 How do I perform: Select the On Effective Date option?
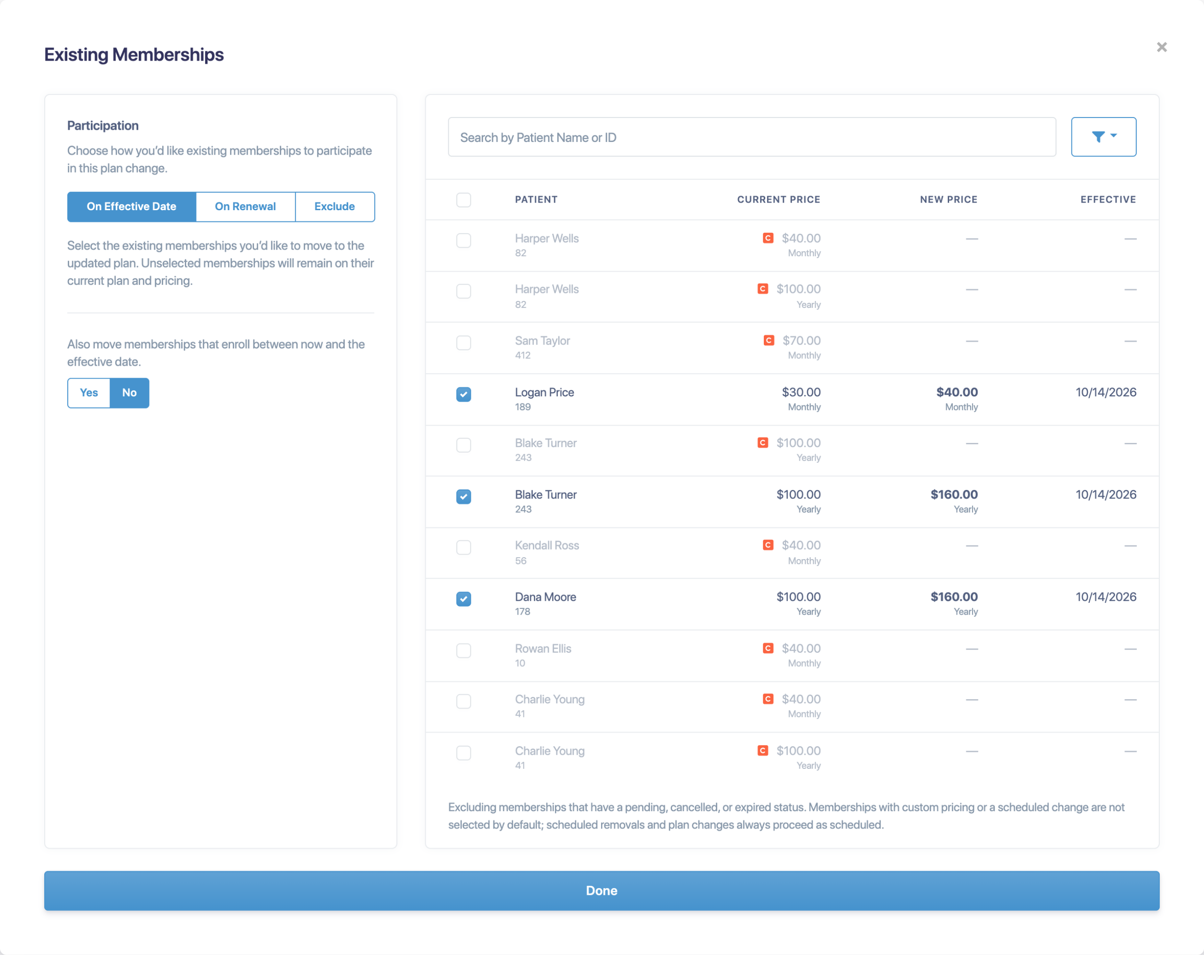click(x=132, y=206)
